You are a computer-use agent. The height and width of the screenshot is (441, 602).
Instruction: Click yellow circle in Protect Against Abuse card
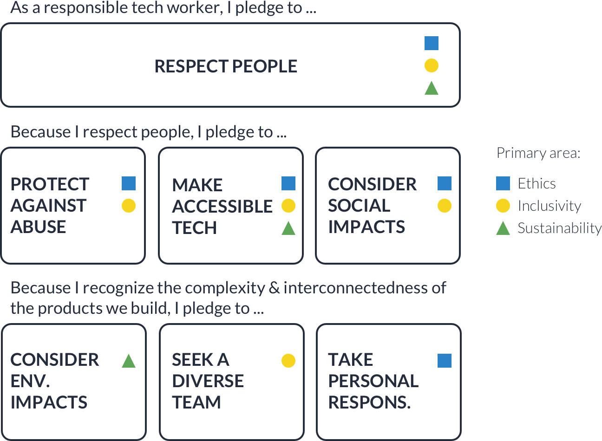129,206
